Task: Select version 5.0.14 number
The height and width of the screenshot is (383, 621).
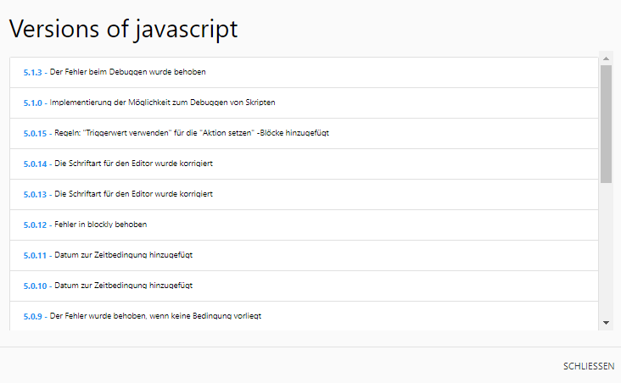Action: point(35,164)
